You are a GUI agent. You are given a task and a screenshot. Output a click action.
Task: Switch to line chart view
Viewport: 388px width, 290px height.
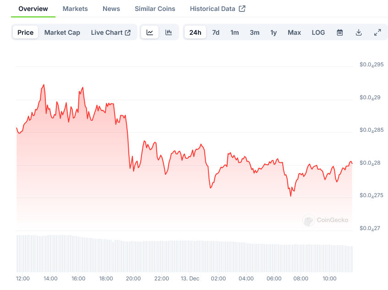point(150,32)
